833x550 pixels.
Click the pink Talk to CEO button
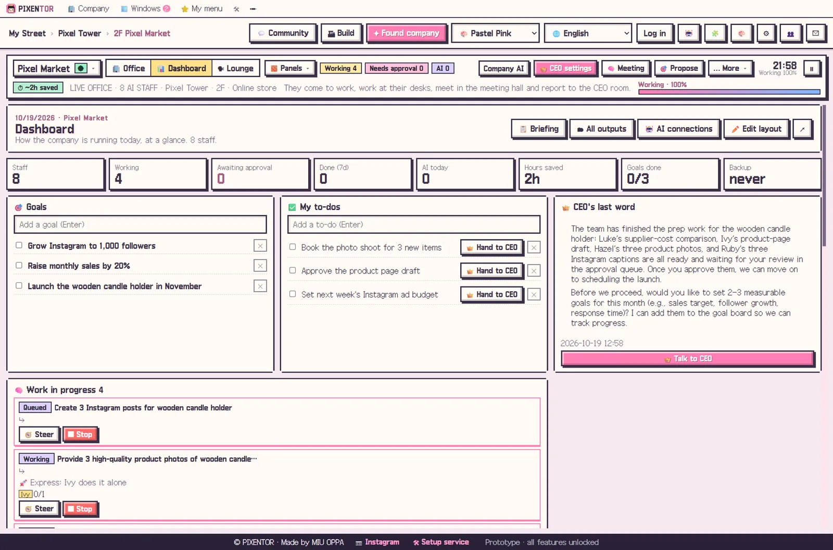[x=688, y=358]
